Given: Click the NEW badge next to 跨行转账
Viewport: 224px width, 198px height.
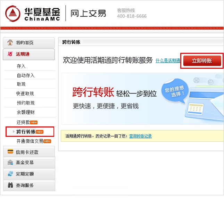Looking at the screenshot, I should click(40, 132).
